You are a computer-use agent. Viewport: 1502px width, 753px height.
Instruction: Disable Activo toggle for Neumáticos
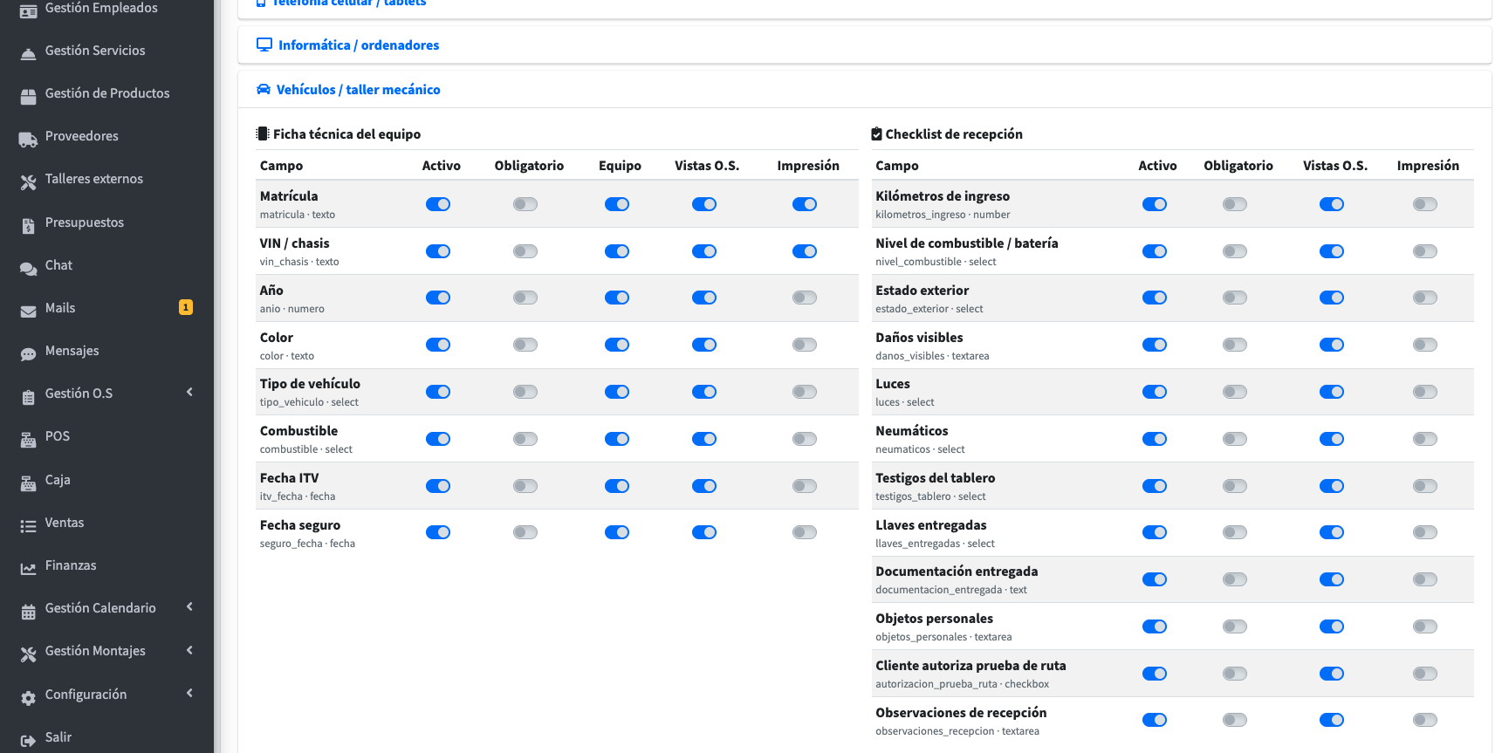(1155, 439)
